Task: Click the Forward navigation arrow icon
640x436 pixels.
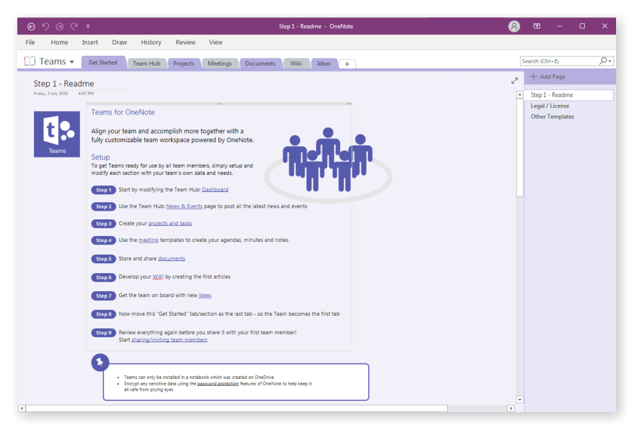Action: click(x=60, y=27)
